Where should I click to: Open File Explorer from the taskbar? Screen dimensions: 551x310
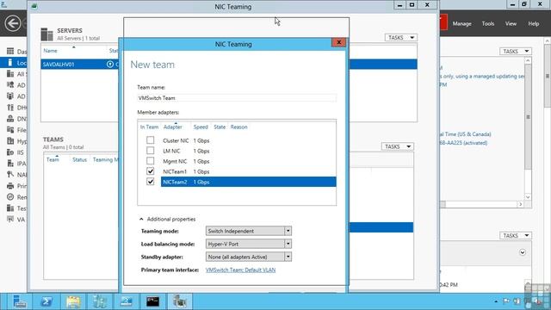[x=73, y=301]
